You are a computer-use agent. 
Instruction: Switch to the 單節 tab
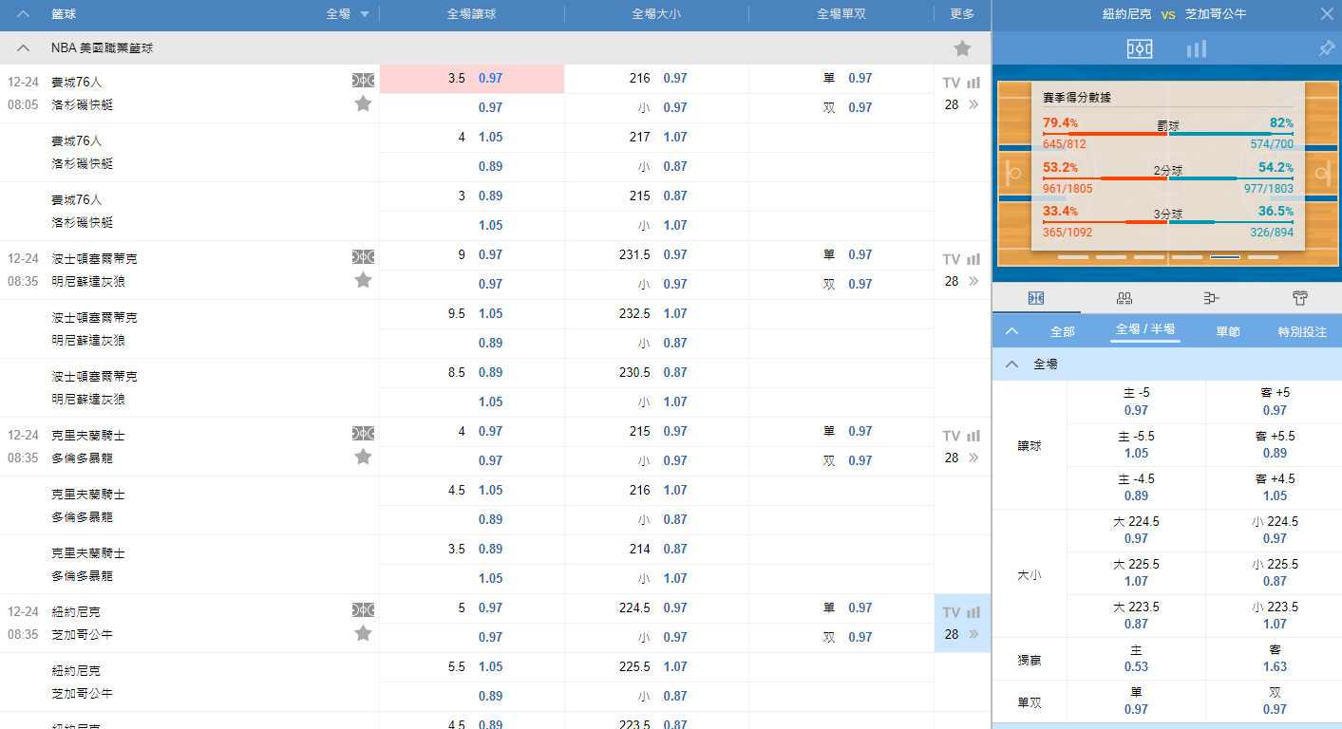pos(1227,331)
